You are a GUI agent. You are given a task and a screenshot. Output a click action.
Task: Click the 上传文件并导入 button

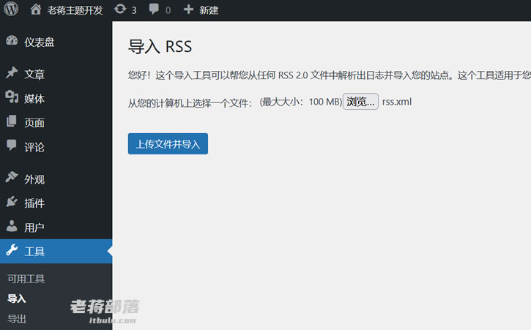(x=168, y=144)
